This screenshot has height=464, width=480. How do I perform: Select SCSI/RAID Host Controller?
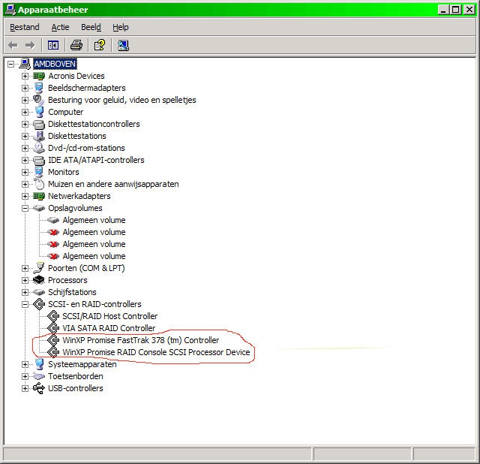(x=110, y=316)
